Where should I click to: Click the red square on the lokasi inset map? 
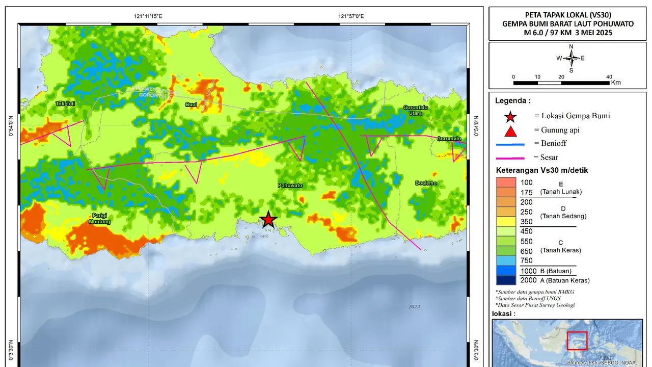pos(577,340)
